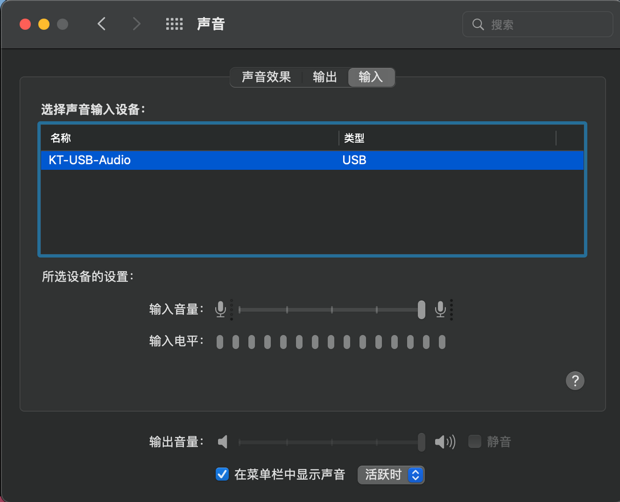Click the 类型 column header
Viewport: 620px width, 502px height.
(x=354, y=138)
